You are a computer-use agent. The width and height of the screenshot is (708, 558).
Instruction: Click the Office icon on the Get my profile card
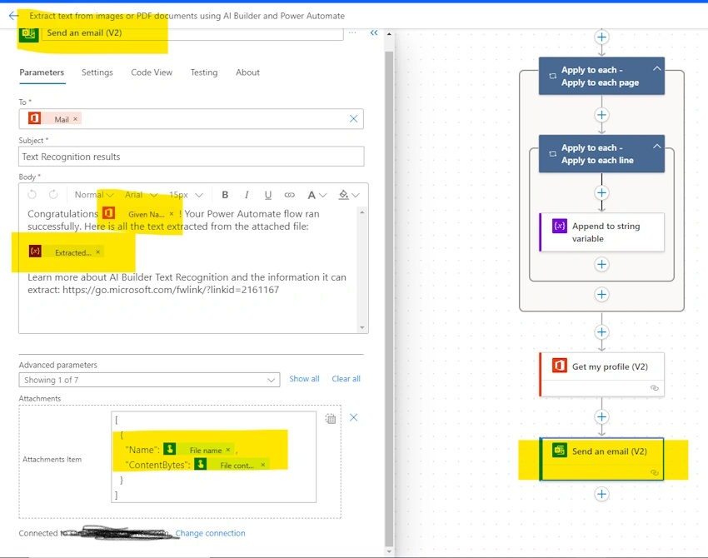(560, 366)
